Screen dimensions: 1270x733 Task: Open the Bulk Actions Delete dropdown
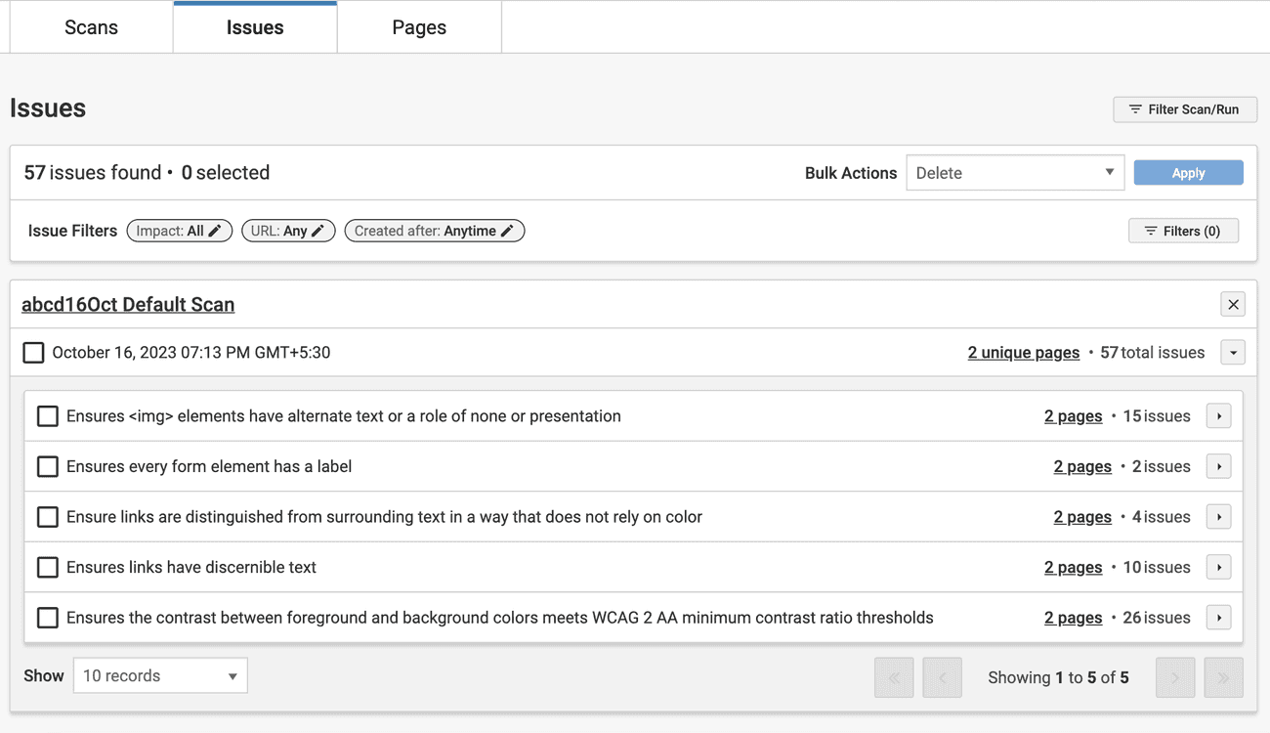pyautogui.click(x=1014, y=172)
